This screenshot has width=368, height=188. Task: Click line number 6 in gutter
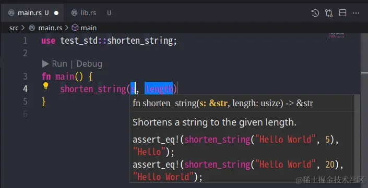click(x=25, y=114)
